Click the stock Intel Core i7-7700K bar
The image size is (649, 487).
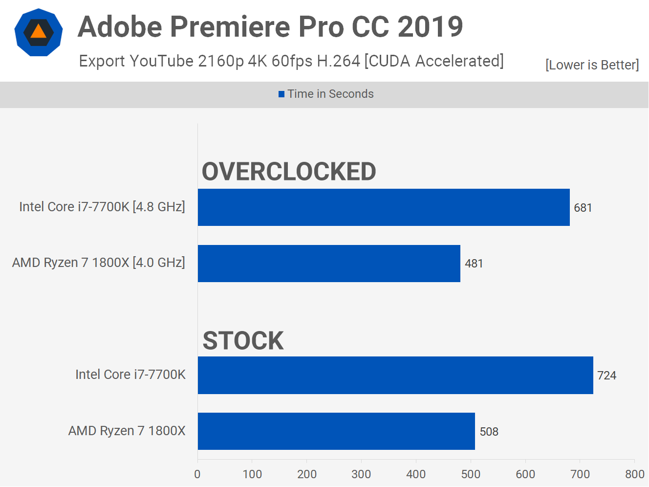[x=395, y=375]
